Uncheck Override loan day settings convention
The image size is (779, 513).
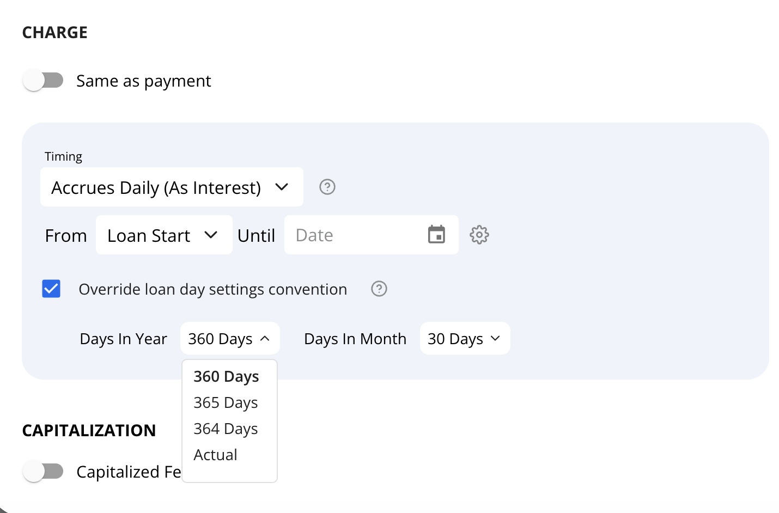point(51,289)
